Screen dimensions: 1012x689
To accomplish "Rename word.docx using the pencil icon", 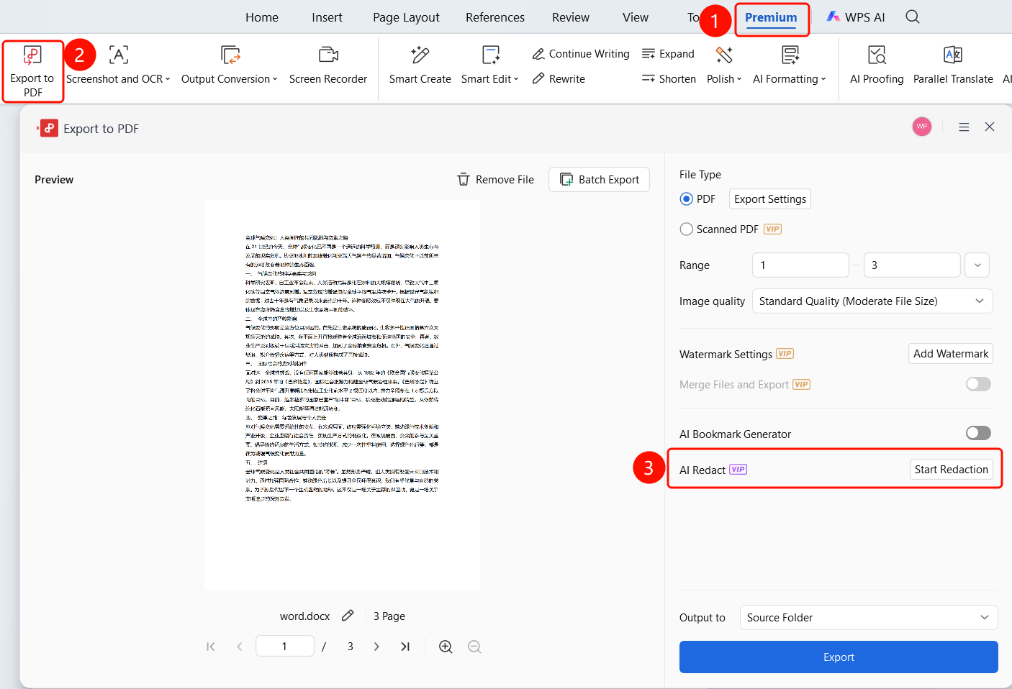I will click(x=348, y=616).
